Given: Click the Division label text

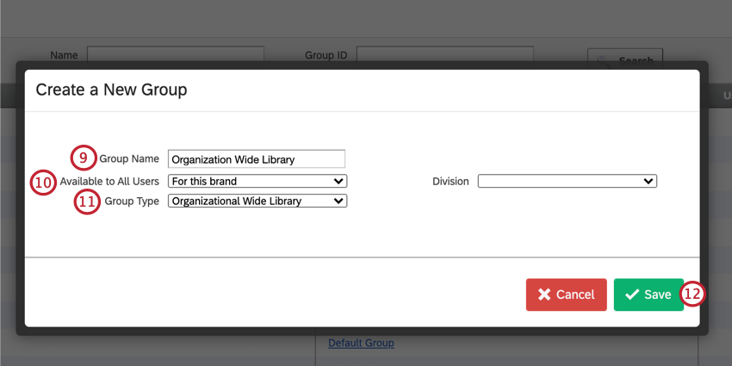Looking at the screenshot, I should pyautogui.click(x=450, y=182).
